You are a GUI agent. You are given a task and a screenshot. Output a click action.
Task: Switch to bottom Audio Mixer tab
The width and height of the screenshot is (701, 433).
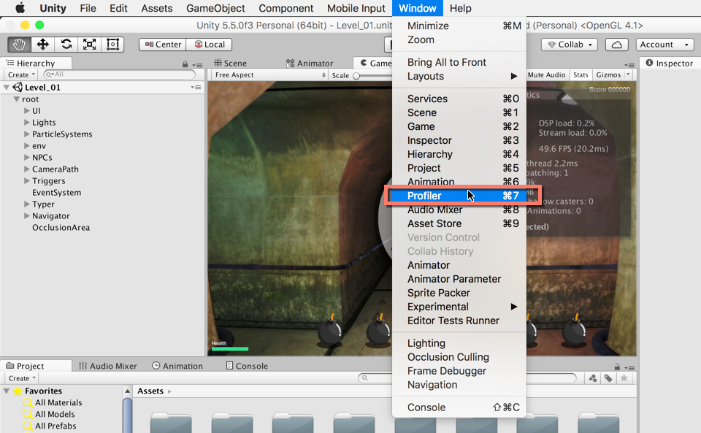[108, 366]
